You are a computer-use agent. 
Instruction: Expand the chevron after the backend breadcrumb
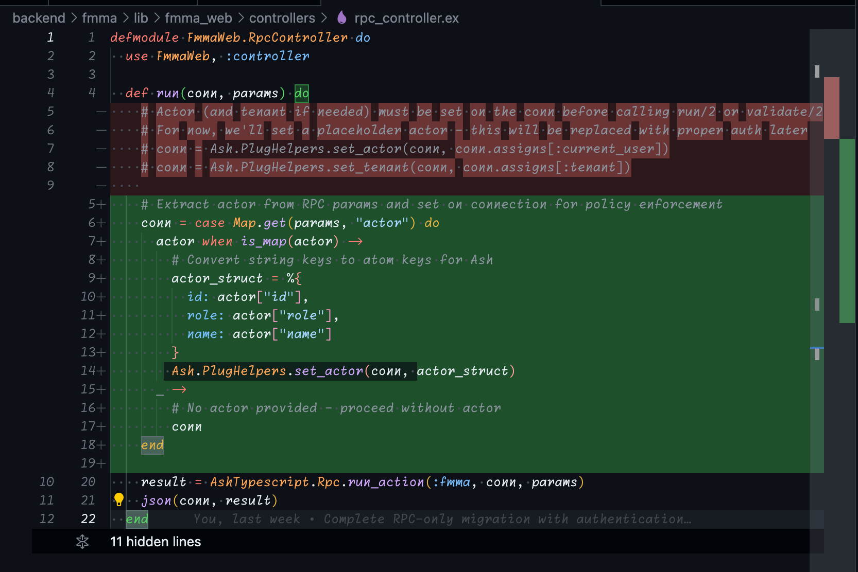click(74, 18)
